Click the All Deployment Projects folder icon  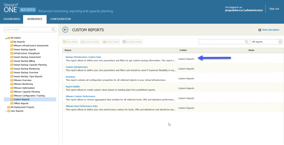coord(9,107)
